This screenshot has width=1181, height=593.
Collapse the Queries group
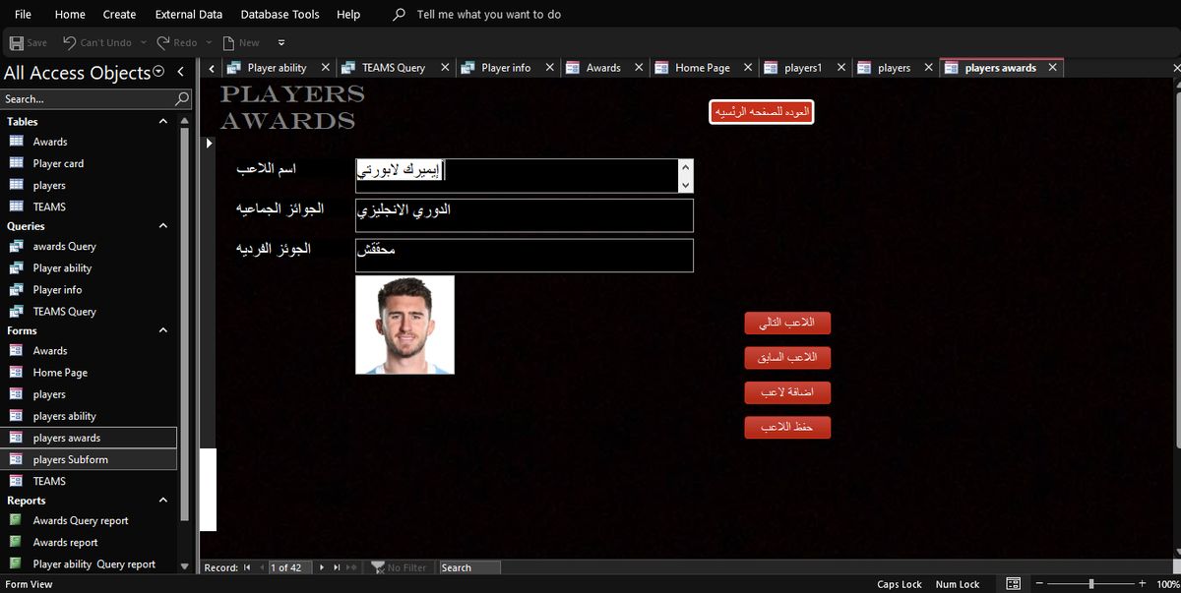click(x=163, y=225)
